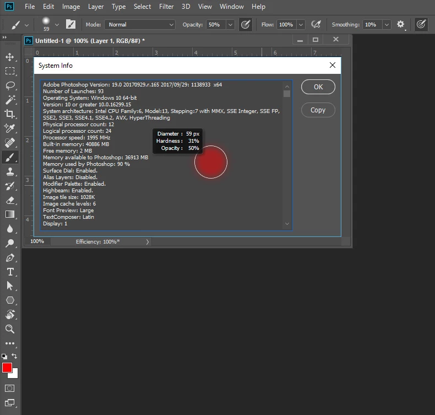This screenshot has width=435, height=415.
Task: Click the Smoothing 10% value field
Action: point(372,24)
